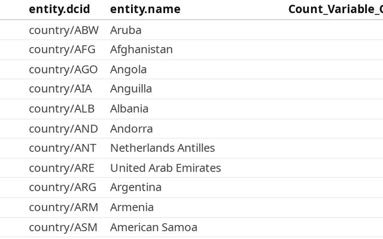Viewport: 383px width, 239px height.
Task: Click the American Samoa cell
Action: point(153,227)
